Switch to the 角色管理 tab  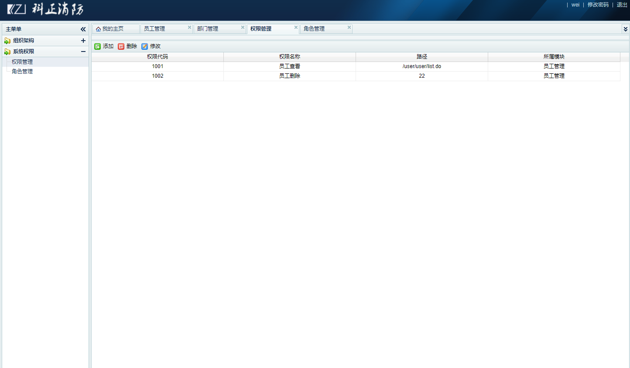327,29
